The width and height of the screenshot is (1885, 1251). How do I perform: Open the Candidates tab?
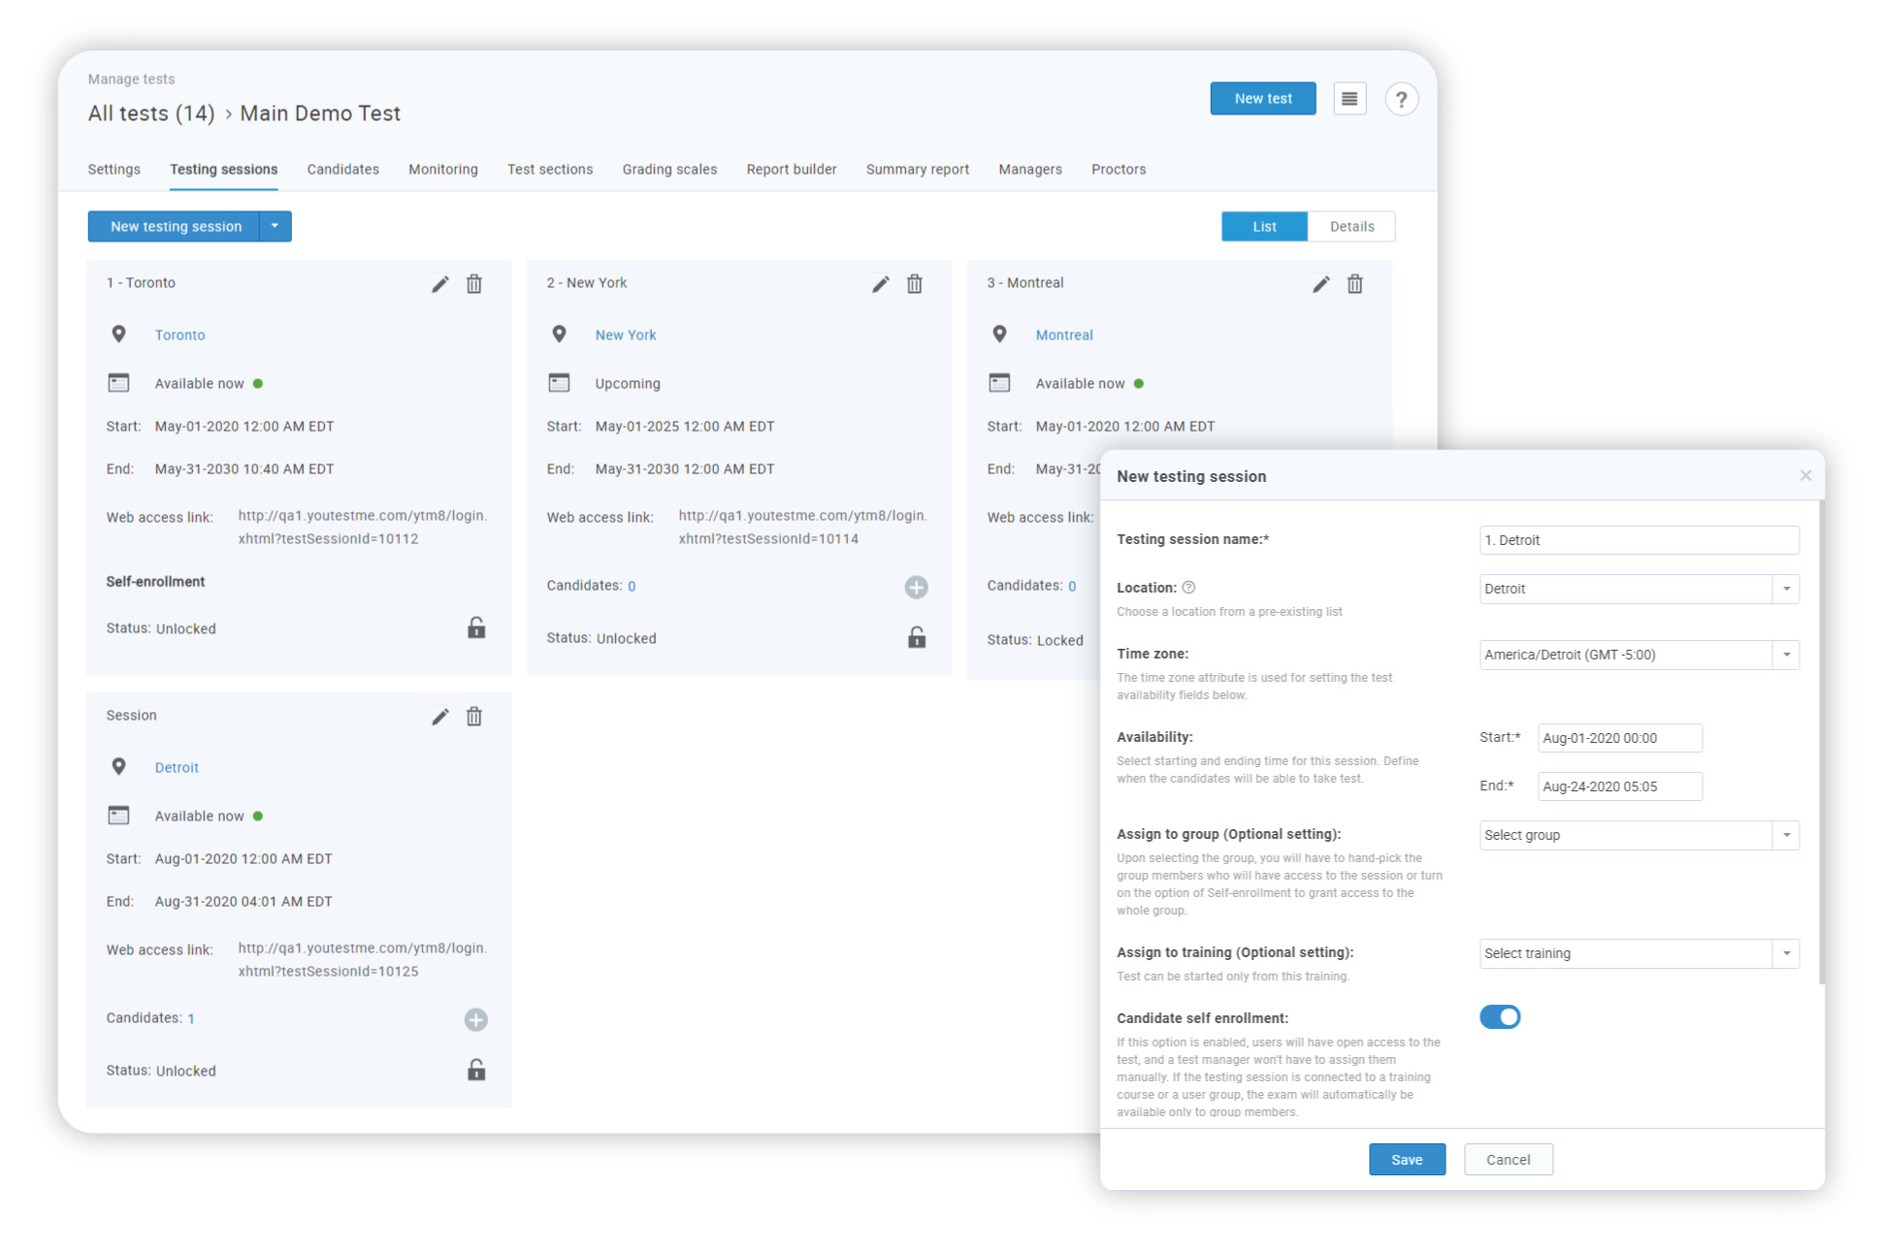coord(343,170)
